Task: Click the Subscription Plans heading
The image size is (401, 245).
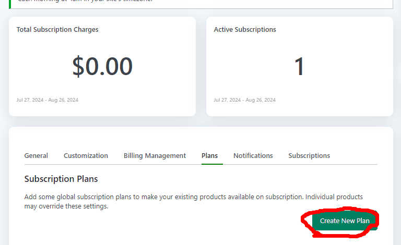Action: (61, 179)
